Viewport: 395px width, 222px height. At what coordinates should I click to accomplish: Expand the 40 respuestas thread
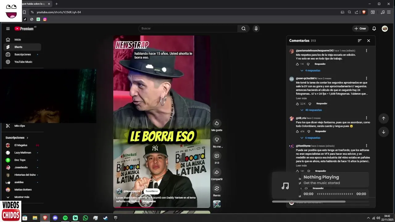click(311, 110)
